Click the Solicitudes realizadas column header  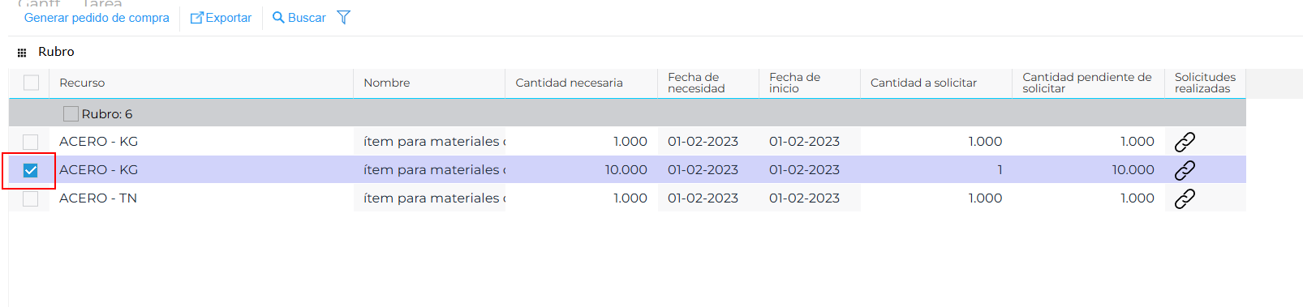point(1206,83)
